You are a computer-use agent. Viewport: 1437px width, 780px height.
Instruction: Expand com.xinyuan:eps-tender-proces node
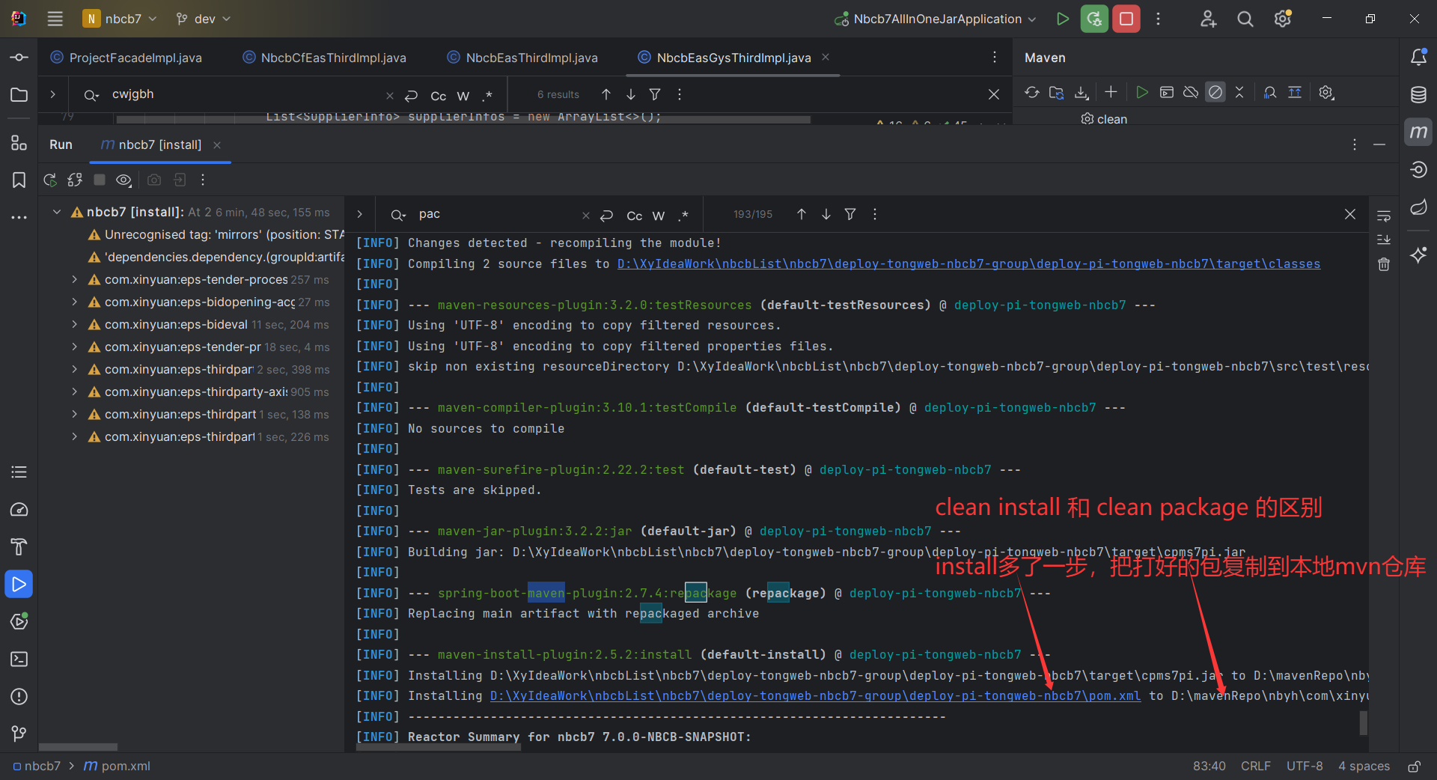[74, 279]
